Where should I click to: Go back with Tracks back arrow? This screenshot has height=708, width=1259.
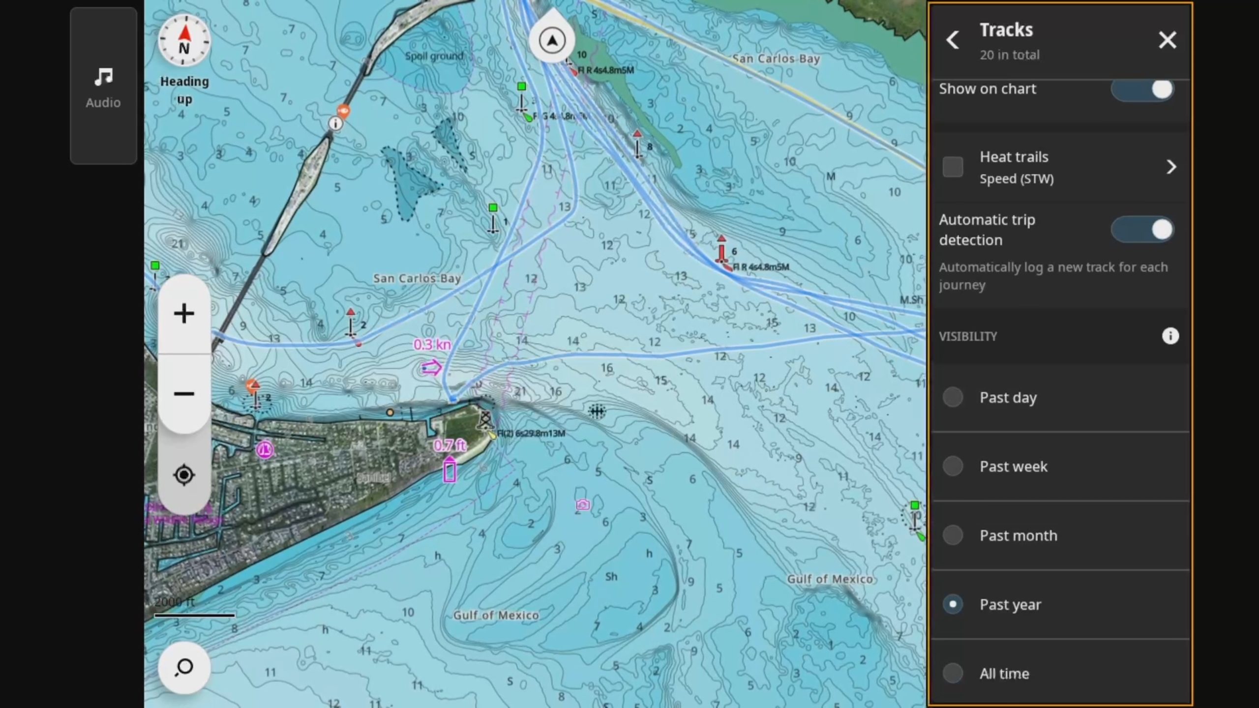point(953,40)
